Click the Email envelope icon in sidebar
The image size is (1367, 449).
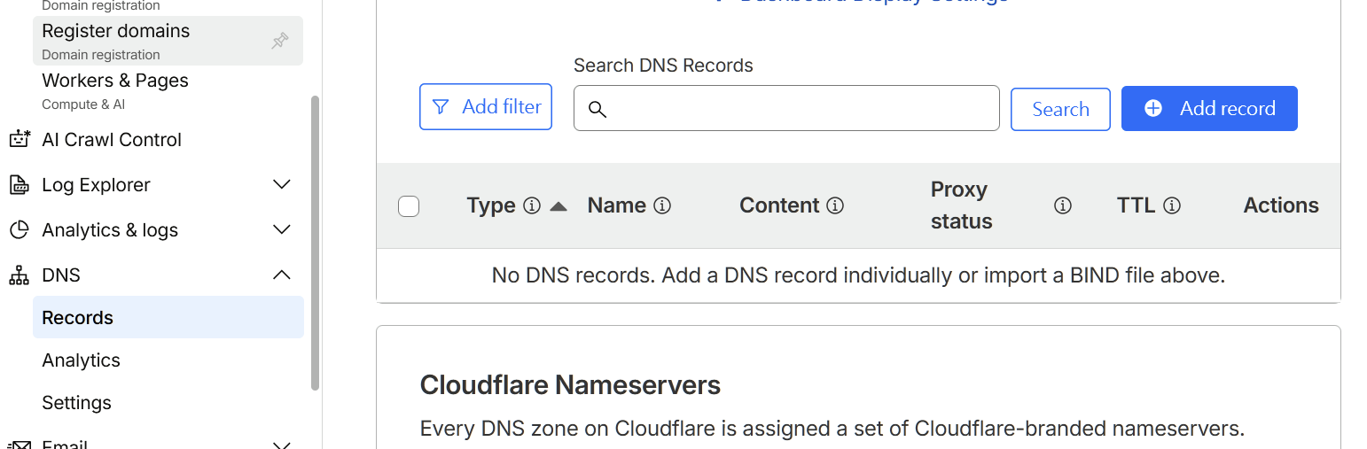point(19,444)
